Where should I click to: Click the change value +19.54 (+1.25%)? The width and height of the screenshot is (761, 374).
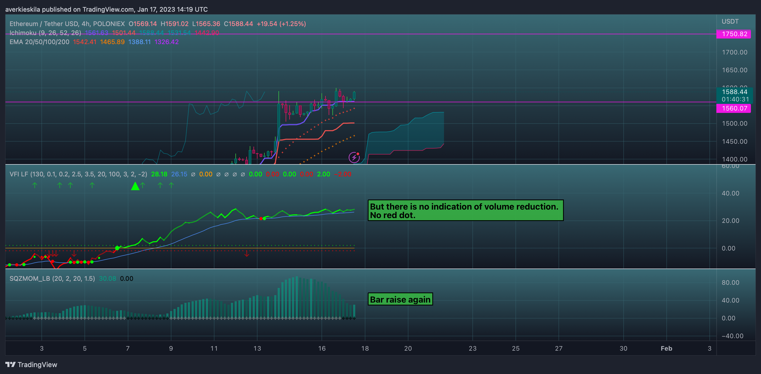[281, 24]
